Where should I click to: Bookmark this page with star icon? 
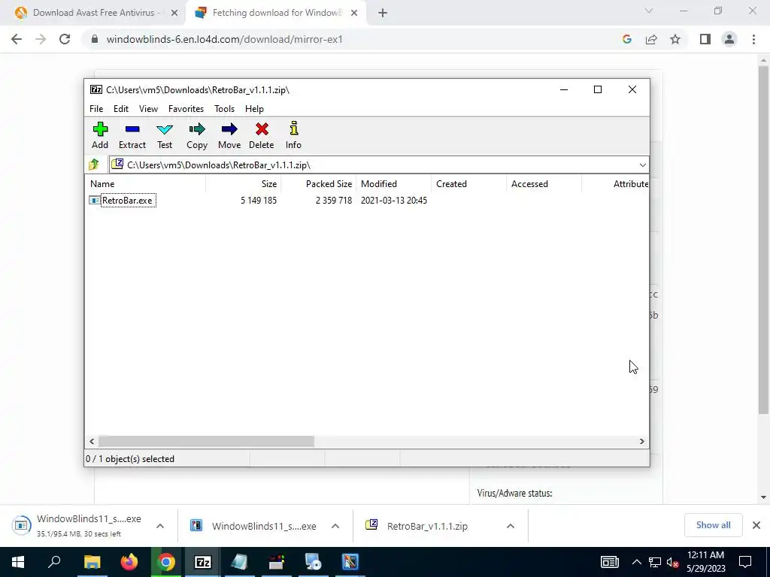(675, 39)
